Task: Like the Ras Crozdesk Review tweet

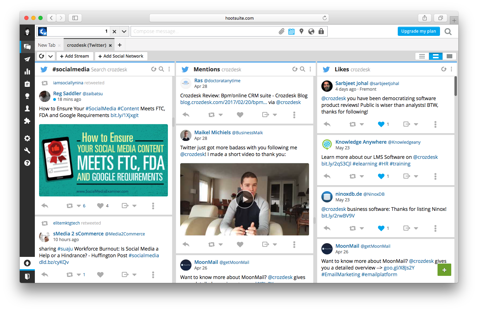Action: (x=240, y=115)
